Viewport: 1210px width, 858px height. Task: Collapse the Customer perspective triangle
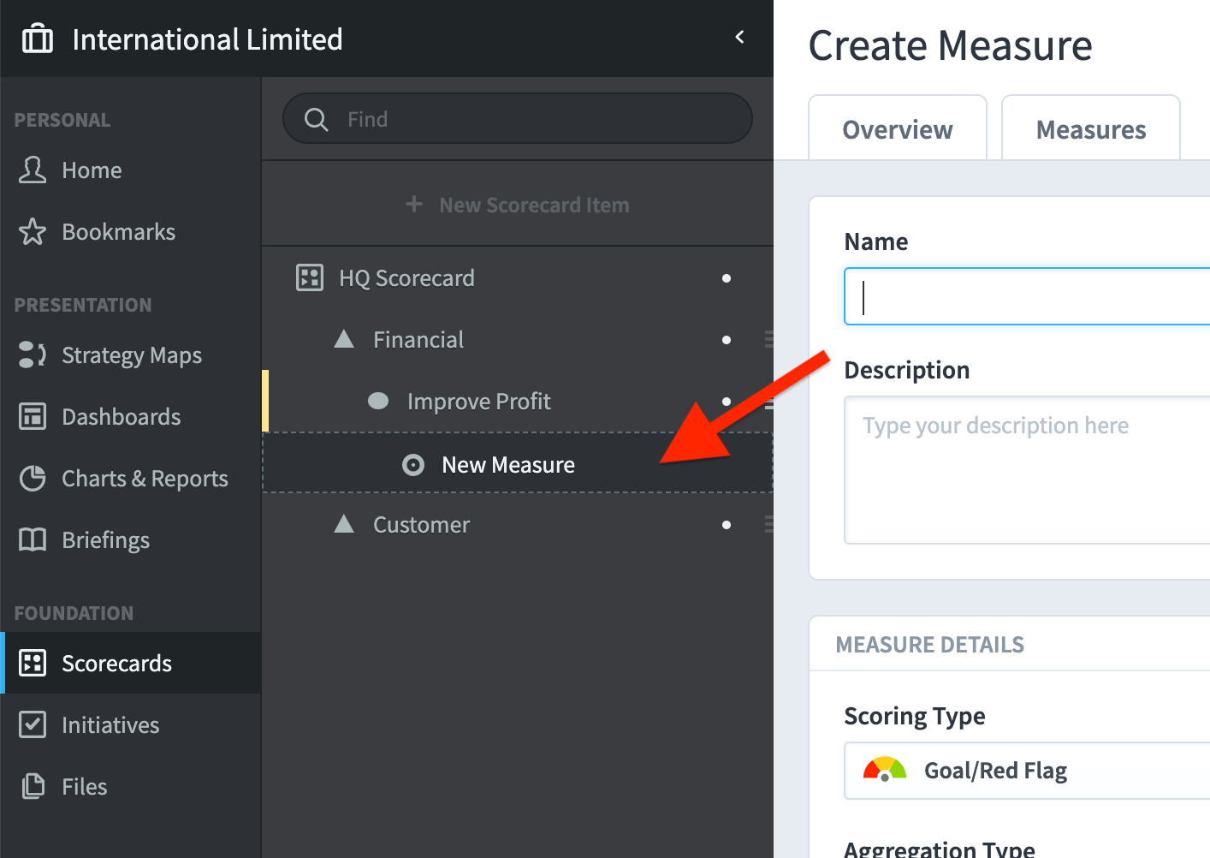tap(344, 524)
